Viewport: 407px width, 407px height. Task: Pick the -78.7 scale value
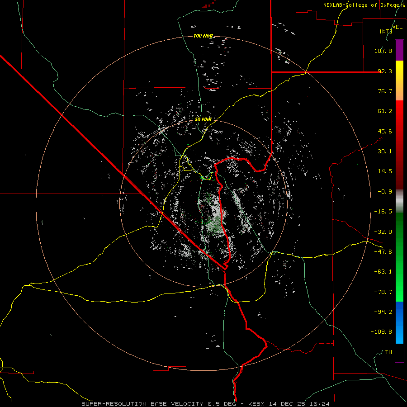(383, 292)
